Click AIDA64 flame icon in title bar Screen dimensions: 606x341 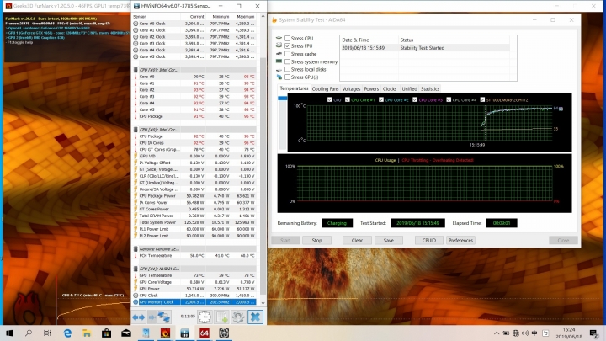point(274,19)
